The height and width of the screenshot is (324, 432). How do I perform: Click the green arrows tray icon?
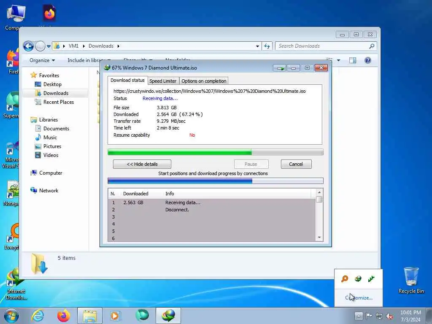click(x=371, y=279)
